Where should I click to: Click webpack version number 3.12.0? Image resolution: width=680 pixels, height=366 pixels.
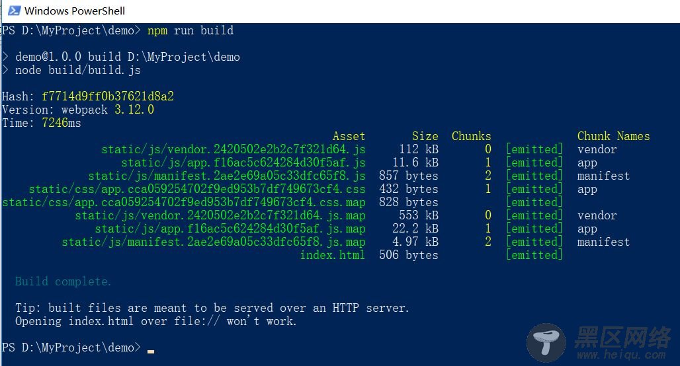tap(134, 110)
